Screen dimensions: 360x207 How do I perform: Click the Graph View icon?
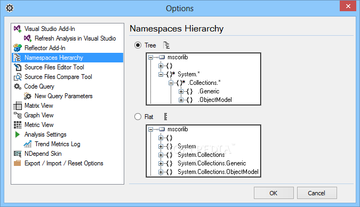point(18,115)
